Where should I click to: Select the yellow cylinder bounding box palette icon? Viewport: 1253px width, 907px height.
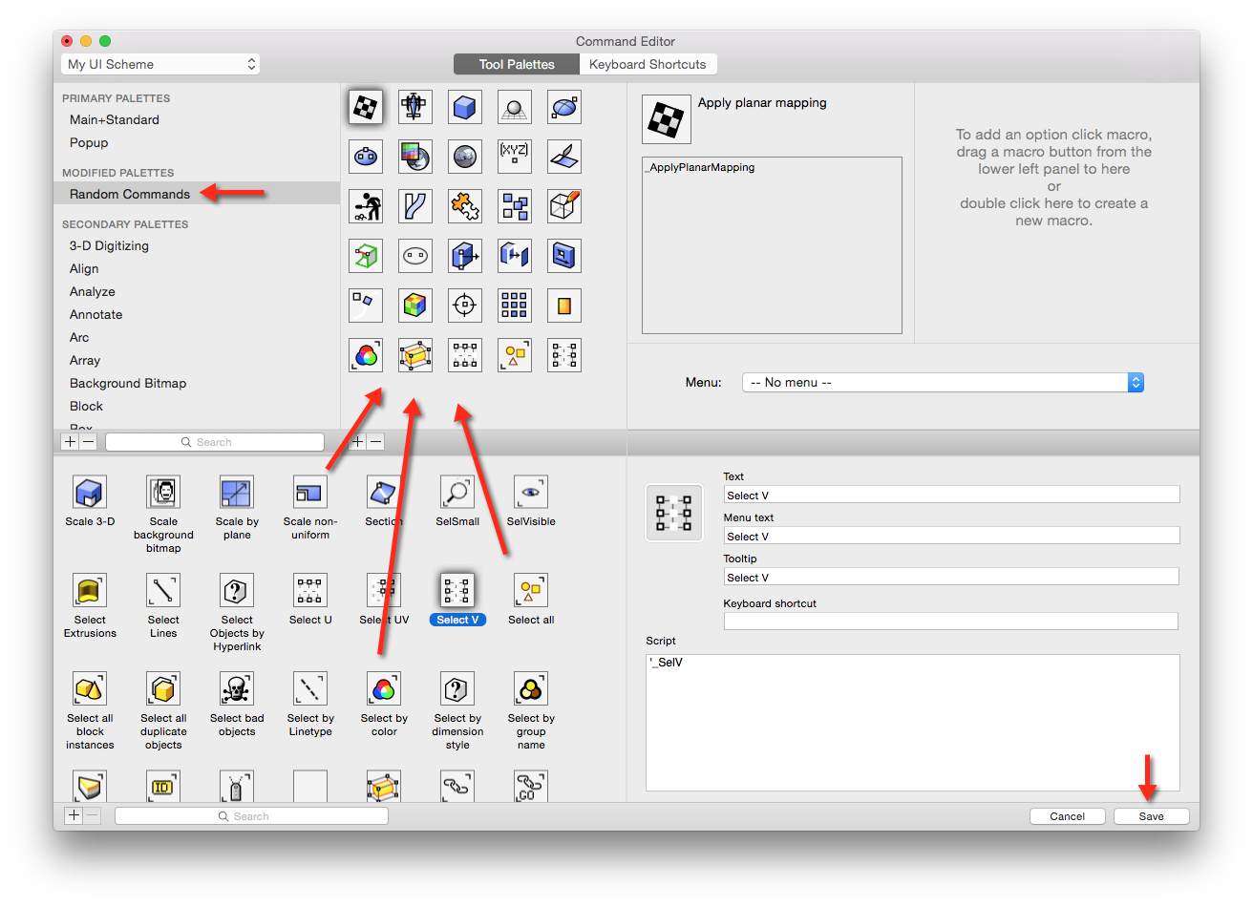pyautogui.click(x=415, y=355)
